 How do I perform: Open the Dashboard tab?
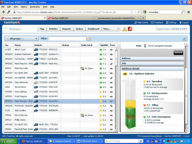pos(93,29)
